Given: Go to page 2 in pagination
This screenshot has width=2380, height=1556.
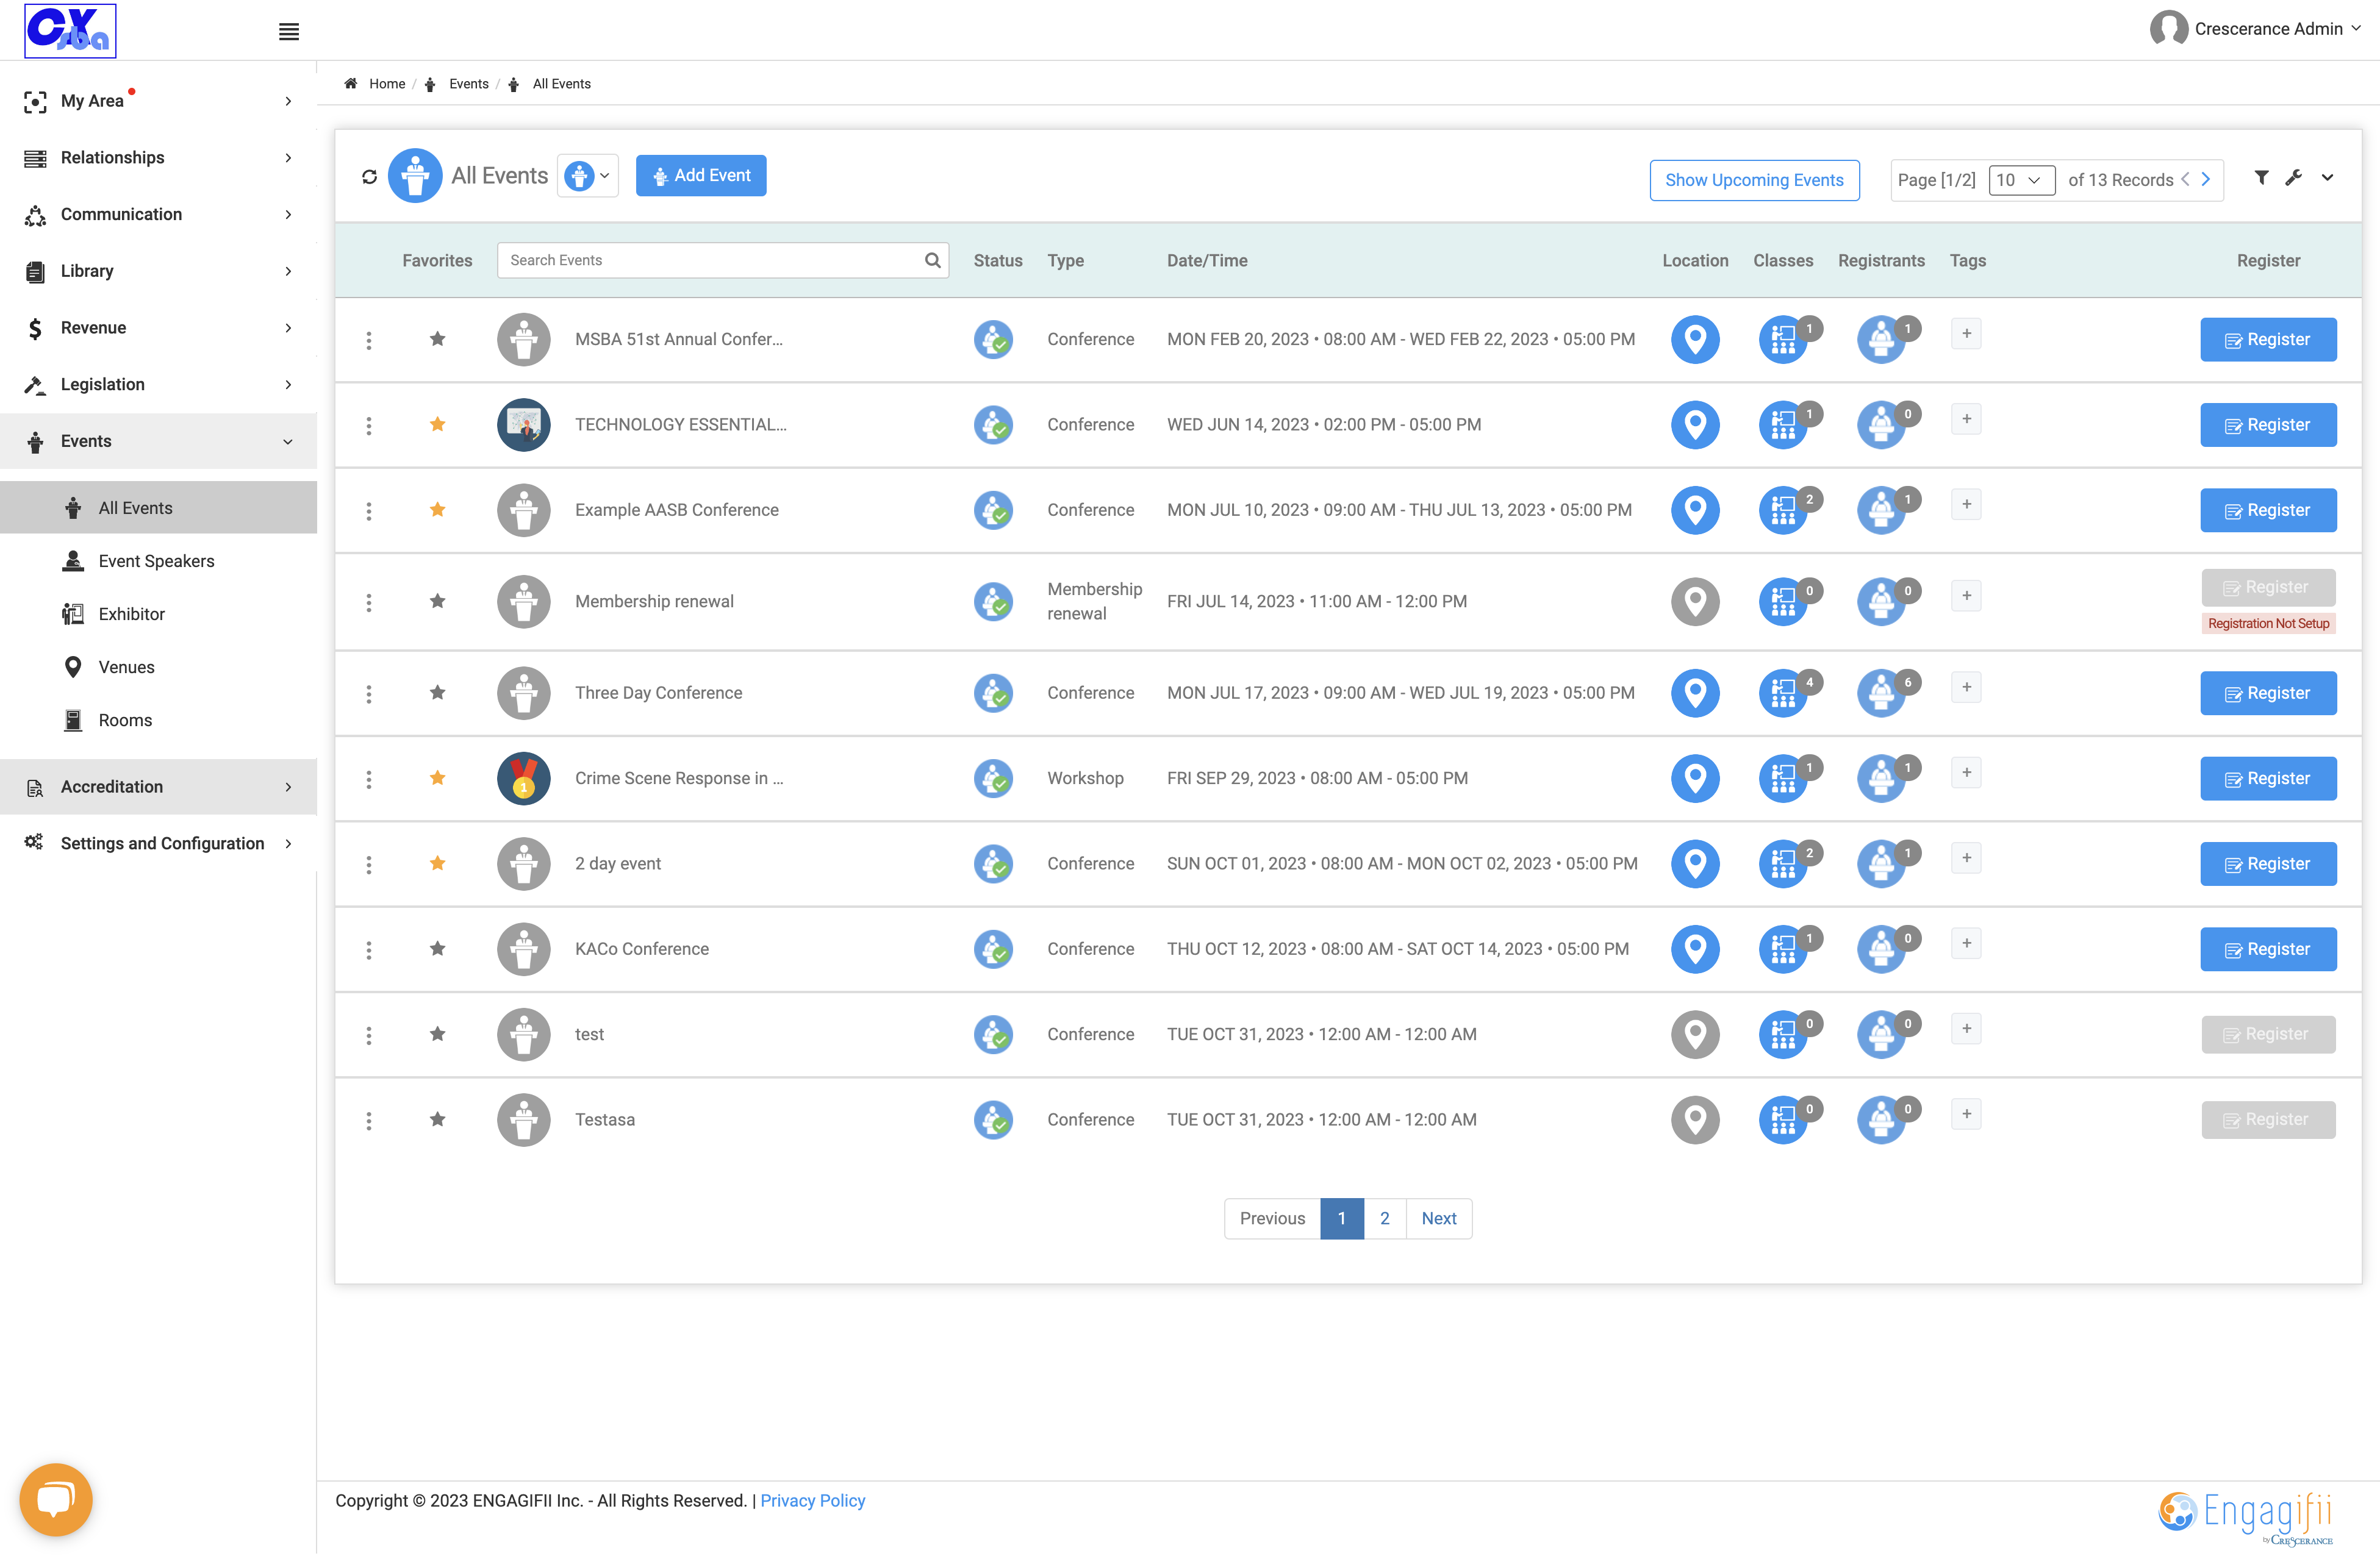Looking at the screenshot, I should 1384,1218.
